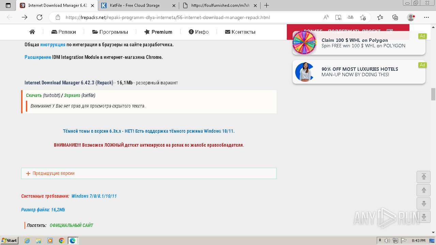Open the Контакты menu item

[x=240, y=32]
